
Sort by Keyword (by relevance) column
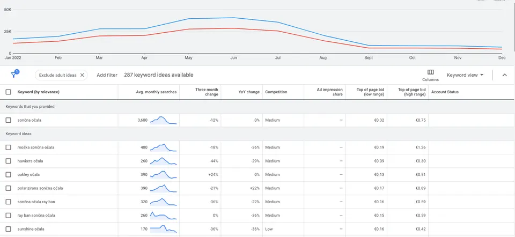[39, 92]
